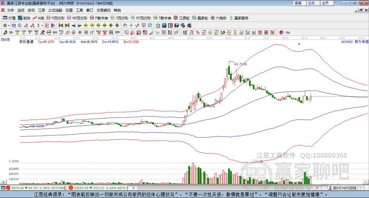Open the 江恩 menu
369x198 pixels.
click(41, 10)
